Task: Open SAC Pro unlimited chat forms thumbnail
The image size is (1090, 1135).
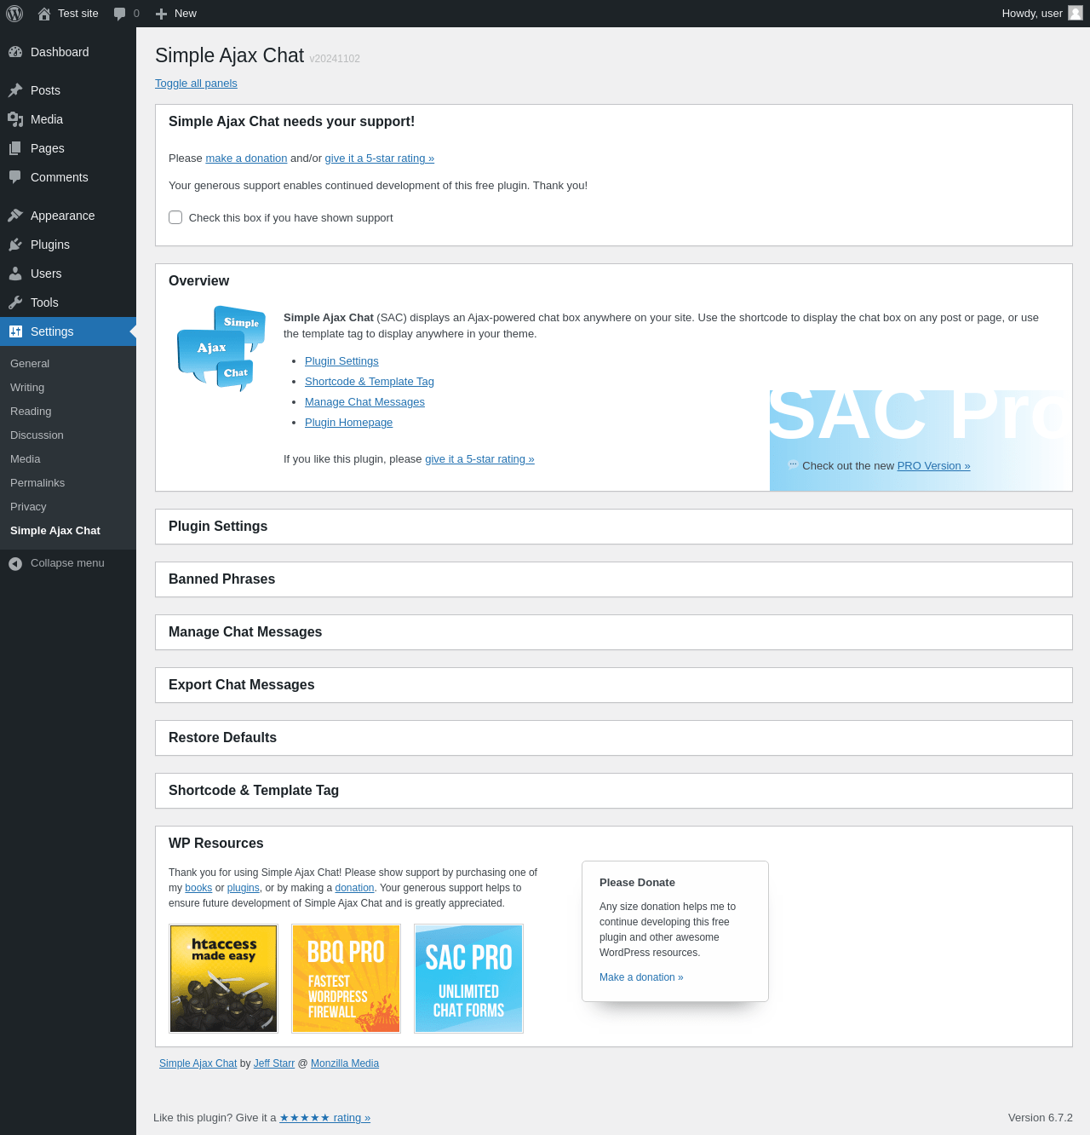Action: (469, 979)
